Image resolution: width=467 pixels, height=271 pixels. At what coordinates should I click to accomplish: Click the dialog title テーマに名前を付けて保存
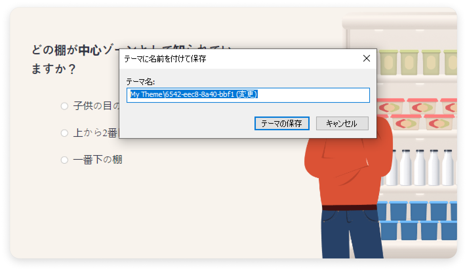click(x=165, y=59)
